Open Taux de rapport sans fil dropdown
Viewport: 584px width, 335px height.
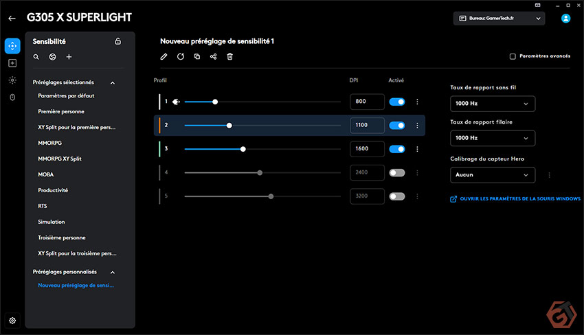click(x=493, y=104)
